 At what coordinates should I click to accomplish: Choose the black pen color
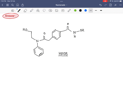[80, 10]
